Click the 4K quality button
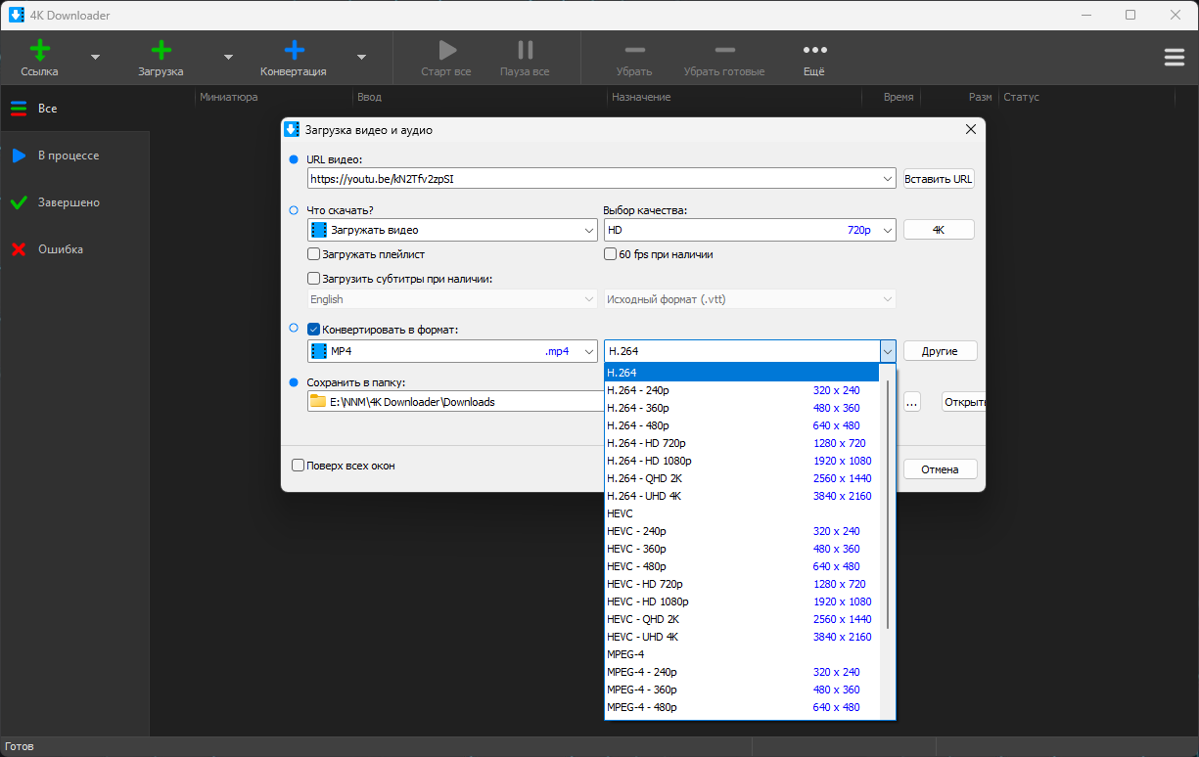 (x=939, y=230)
